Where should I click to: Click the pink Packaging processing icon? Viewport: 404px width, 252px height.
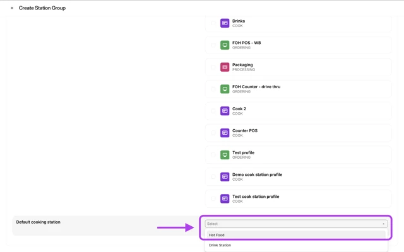225,67
